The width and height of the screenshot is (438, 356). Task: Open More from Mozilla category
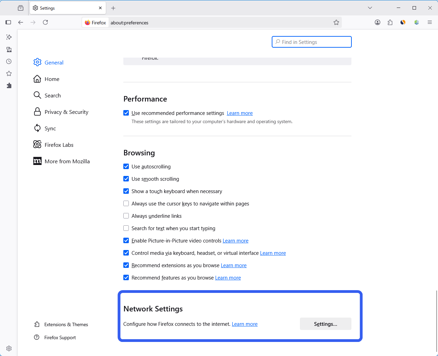[x=61, y=161]
